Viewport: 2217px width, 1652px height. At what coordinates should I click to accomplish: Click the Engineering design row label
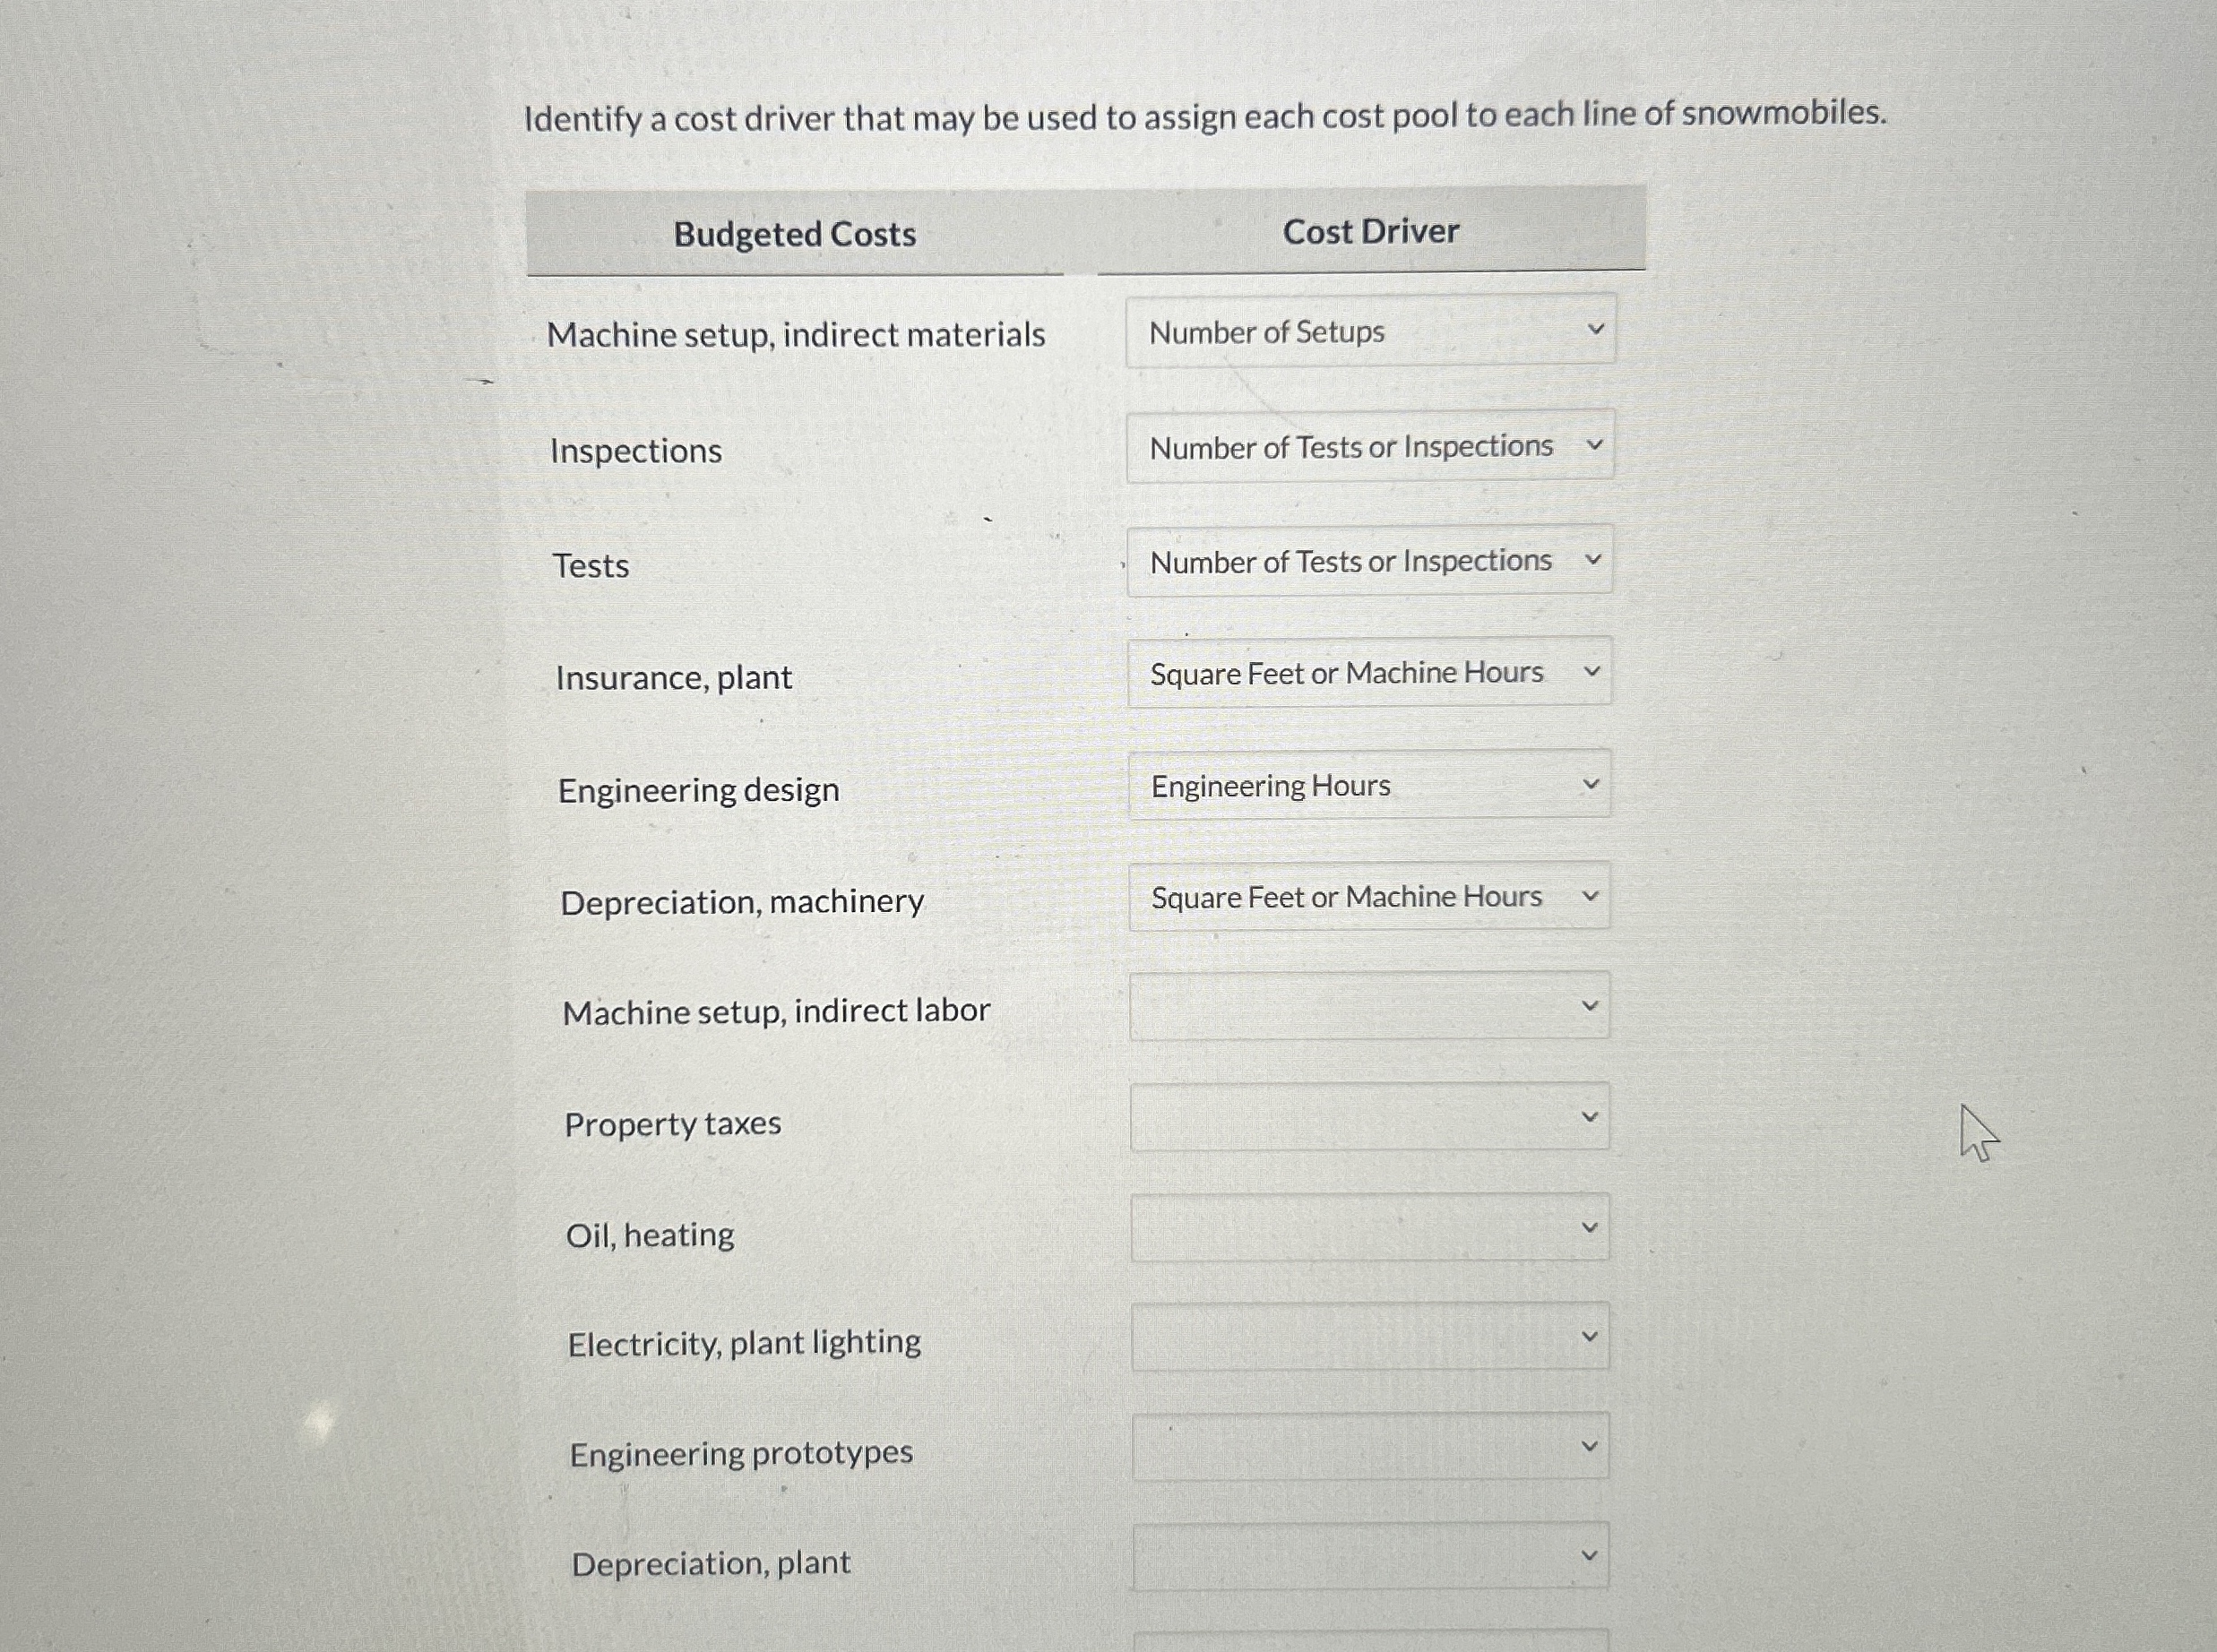(x=700, y=791)
